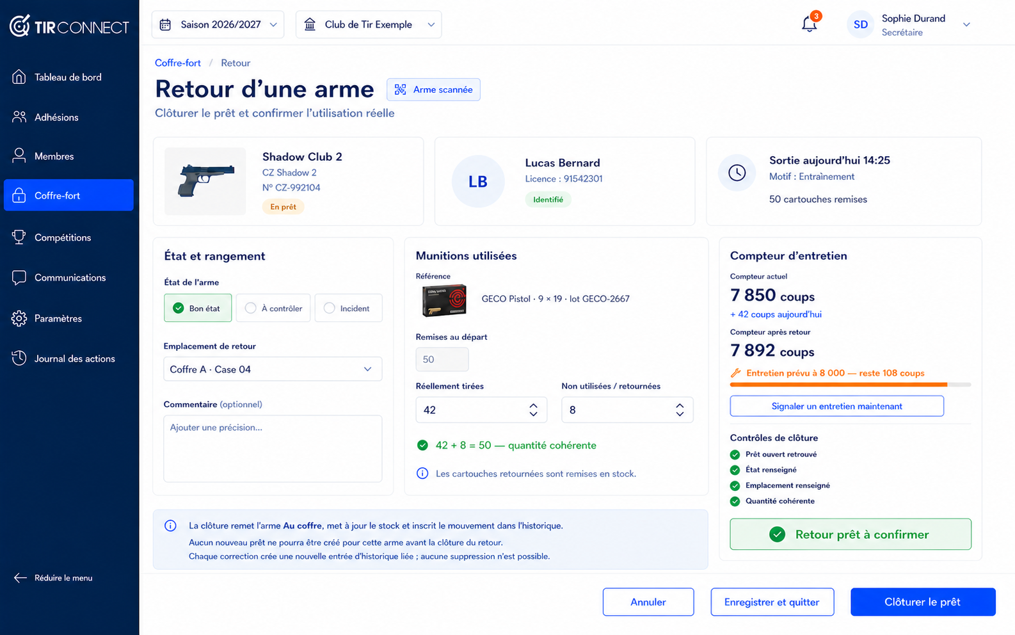The width and height of the screenshot is (1015, 635).
Task: Click the check icon beside Prêt ouvert retrouvé
Action: (x=735, y=454)
